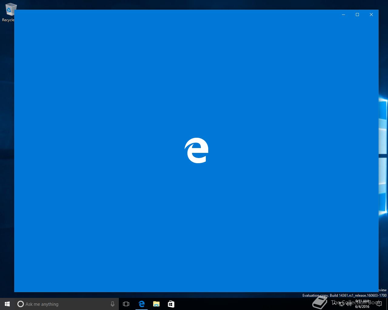Close the Edge splash window
The image size is (388, 310).
pos(371,15)
